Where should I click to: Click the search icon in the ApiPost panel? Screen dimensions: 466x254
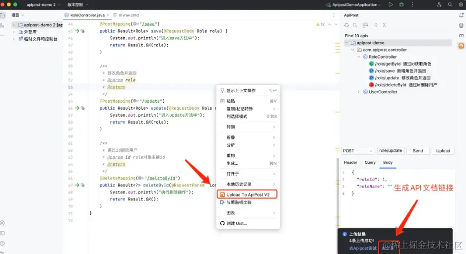point(355,25)
